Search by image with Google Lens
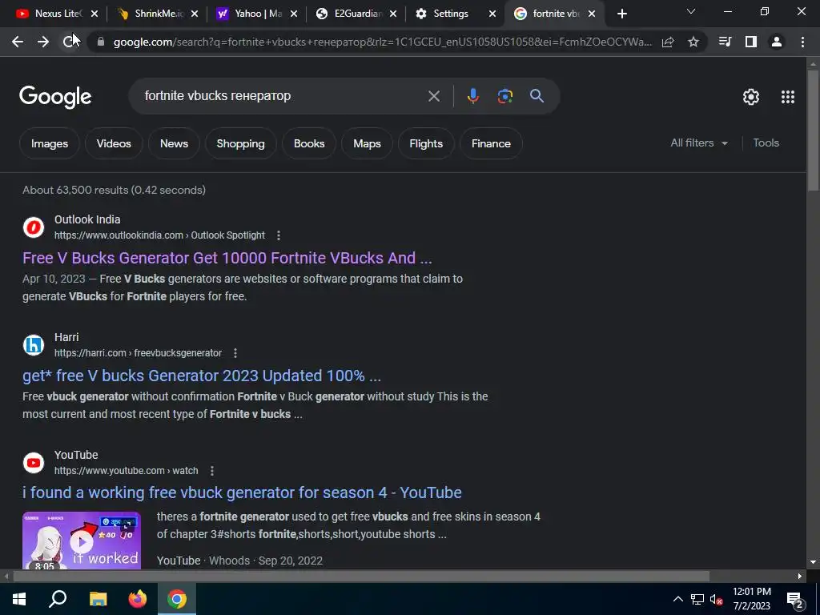820x615 pixels. click(x=505, y=96)
